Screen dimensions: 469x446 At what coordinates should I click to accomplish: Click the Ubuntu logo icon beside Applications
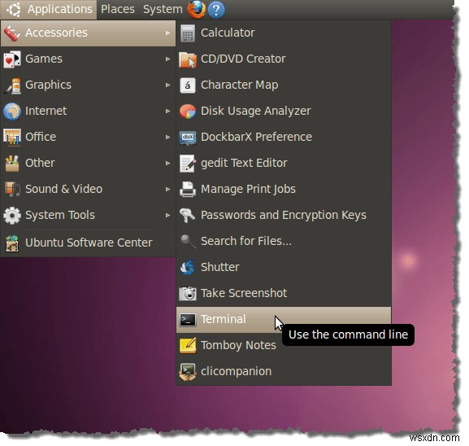(14, 9)
